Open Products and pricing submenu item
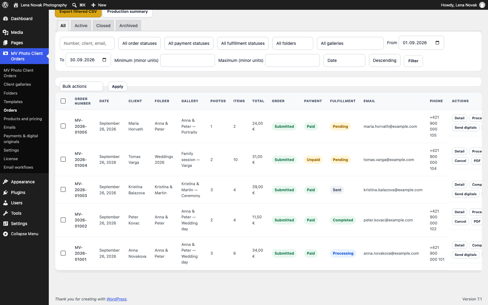Image resolution: width=488 pixels, height=305 pixels. (x=23, y=119)
